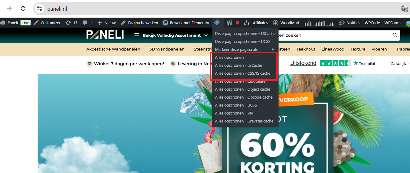The width and height of the screenshot is (410, 173).
Task: Choose Alles opschonen - Cloudflare
Action: (245, 81)
